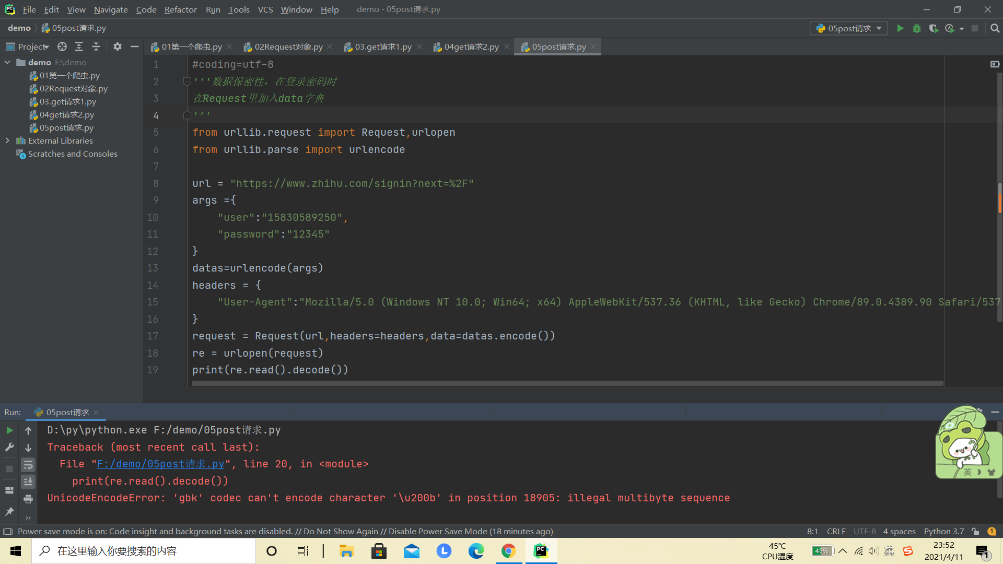Rerun program in Run panel
Screen dimensions: 1003x564
(9, 430)
